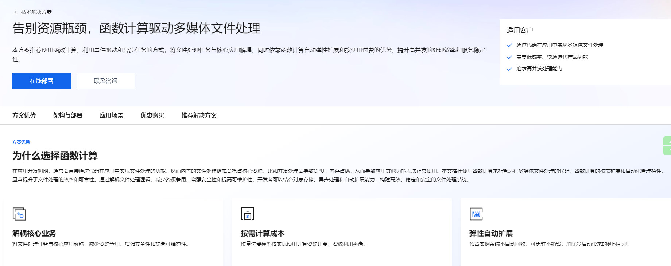Click checkmark icon beside 追求高并发处理能力
Screen dimensions: 671x266
click(x=509, y=69)
